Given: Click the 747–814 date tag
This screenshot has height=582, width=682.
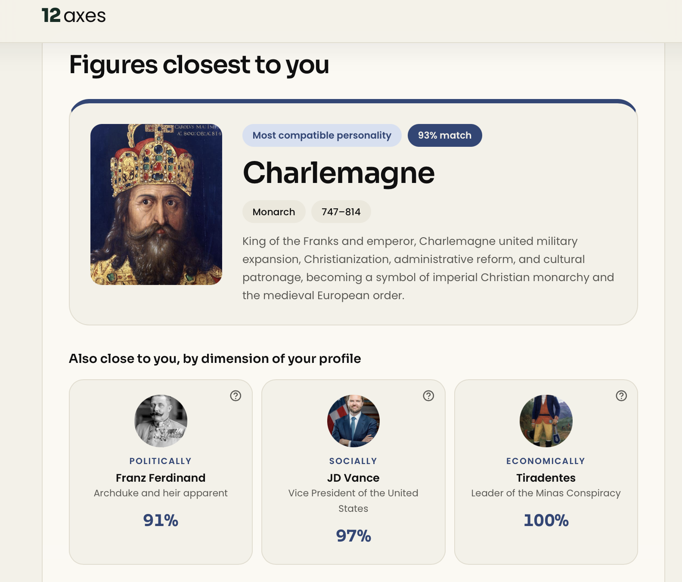Looking at the screenshot, I should (341, 212).
